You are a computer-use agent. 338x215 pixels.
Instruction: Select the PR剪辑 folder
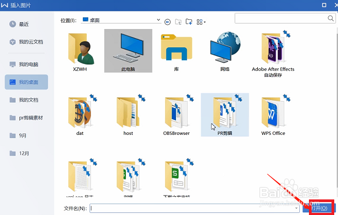(x=225, y=114)
